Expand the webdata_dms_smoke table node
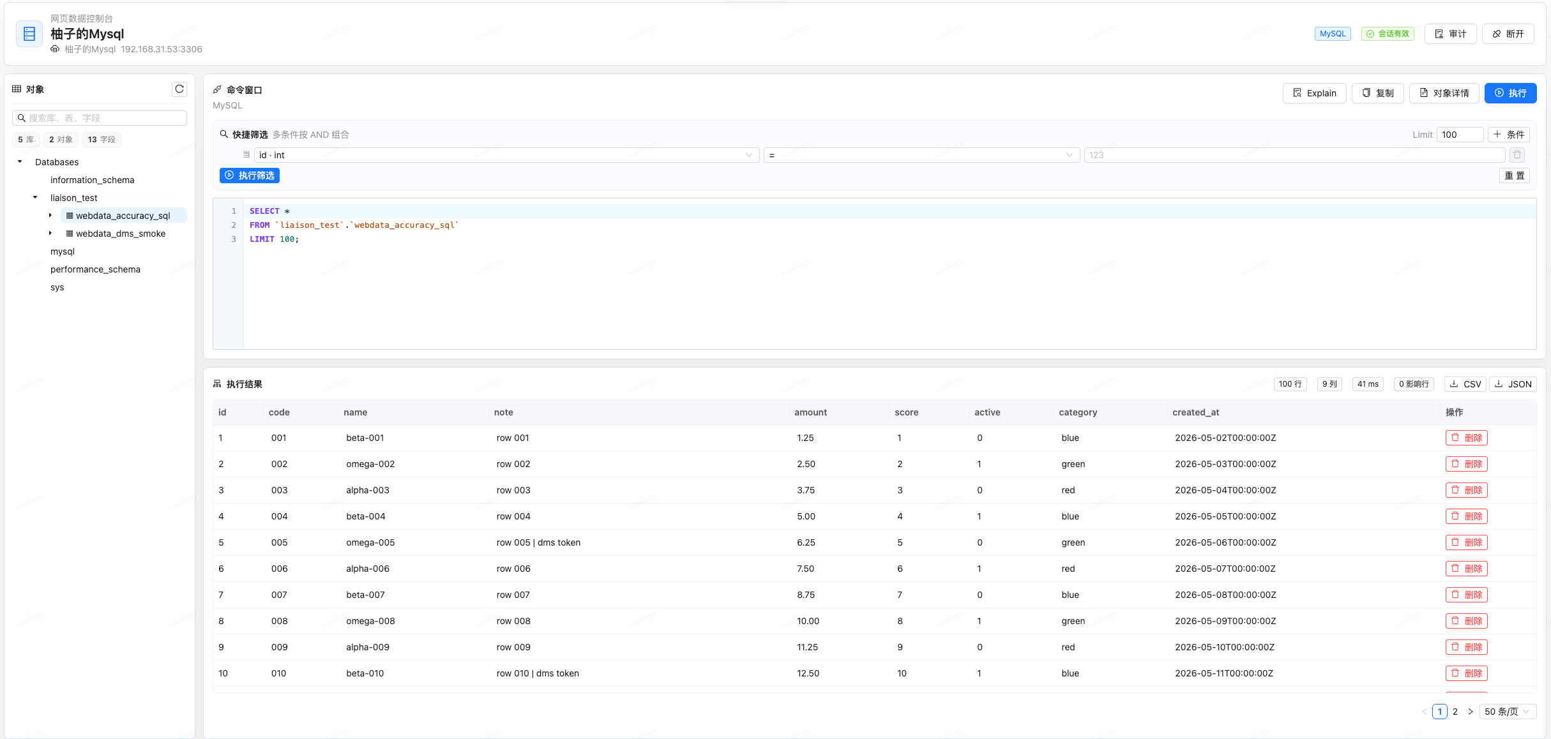The width and height of the screenshot is (1551, 739). (x=50, y=234)
